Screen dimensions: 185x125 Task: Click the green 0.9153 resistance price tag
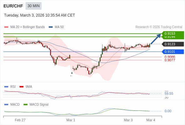click(x=173, y=33)
